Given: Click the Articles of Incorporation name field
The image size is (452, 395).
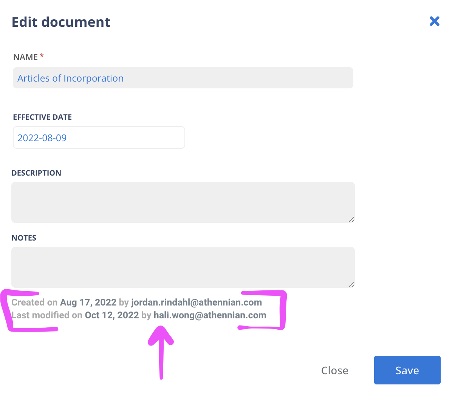Looking at the screenshot, I should tap(183, 78).
